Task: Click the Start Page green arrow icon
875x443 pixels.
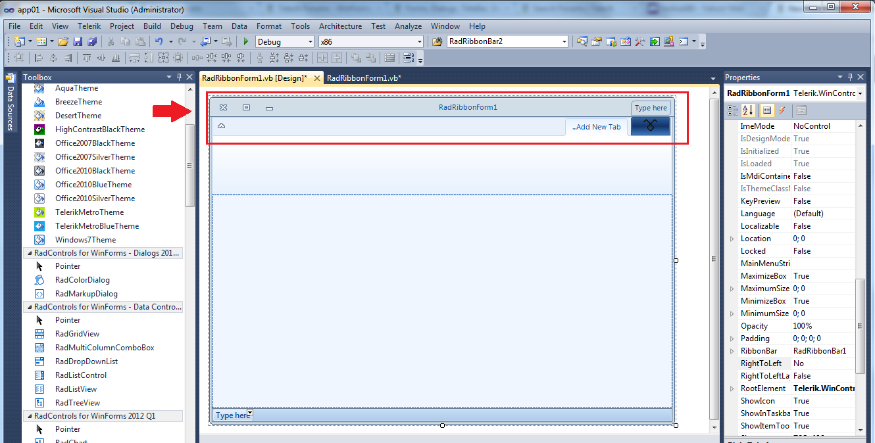Action: (x=655, y=41)
